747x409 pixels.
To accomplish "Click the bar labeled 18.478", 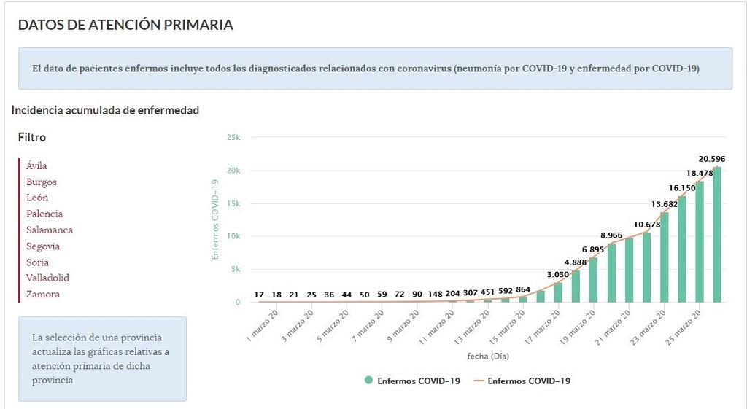I will point(700,242).
